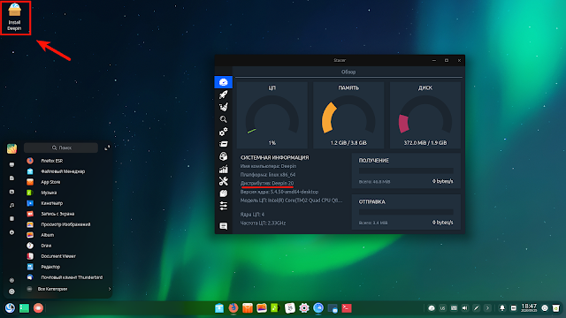This screenshot has height=318, width=566.
Task: Open the Dashboard page in Stacer sidebar
Action: tap(224, 82)
